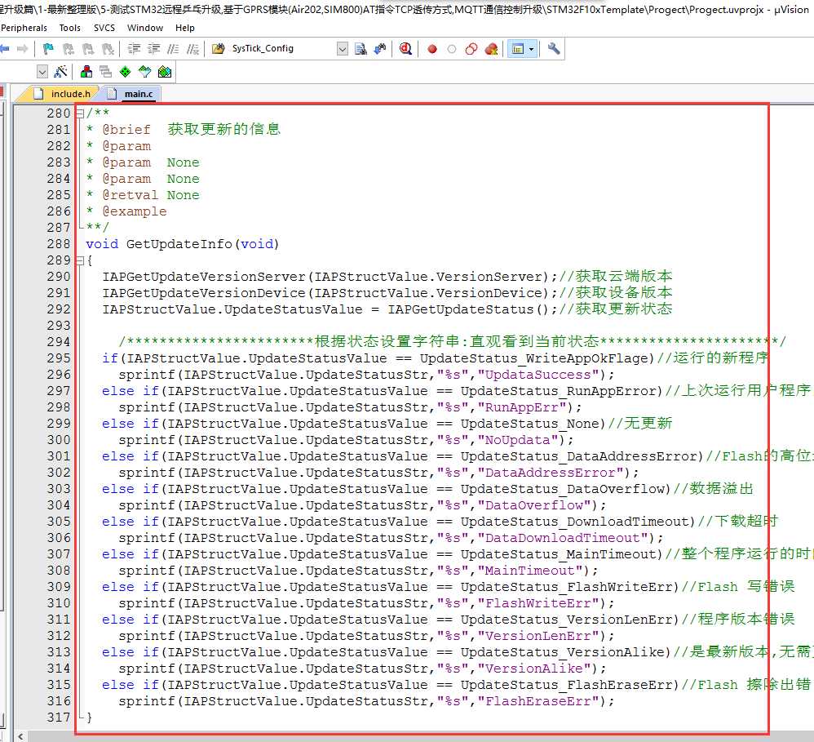814x742 pixels.
Task: Click the Manage Multi-Project Workspace icon
Action: pos(106,72)
